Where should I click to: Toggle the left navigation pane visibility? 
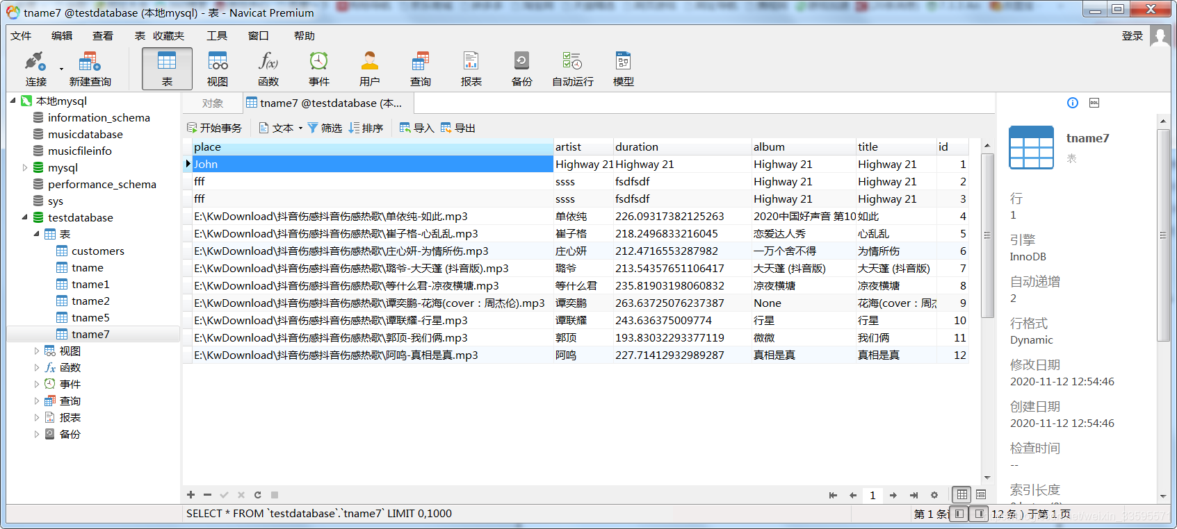[x=959, y=514]
